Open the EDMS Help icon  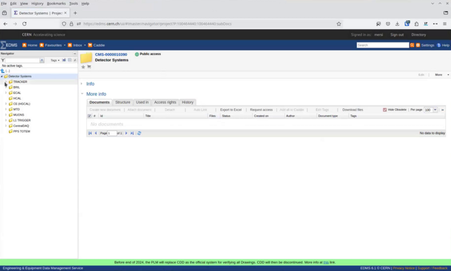point(439,45)
